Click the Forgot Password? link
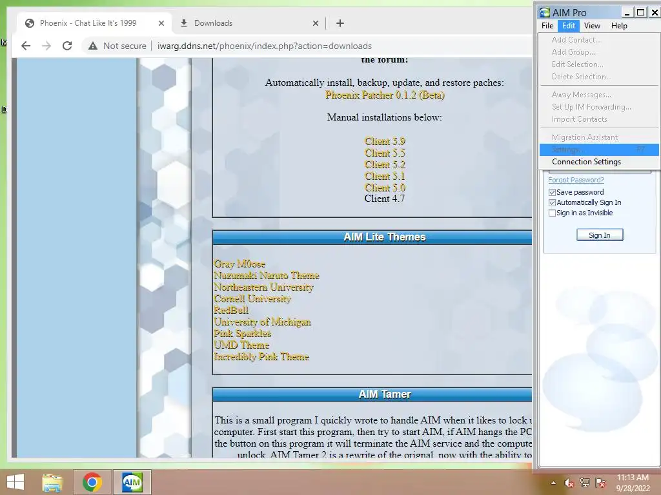 [x=576, y=180]
